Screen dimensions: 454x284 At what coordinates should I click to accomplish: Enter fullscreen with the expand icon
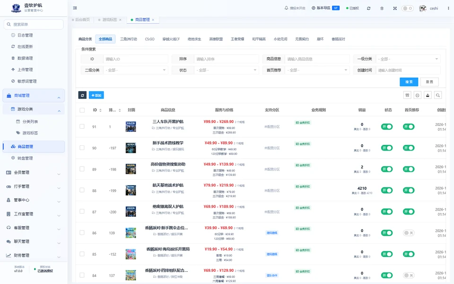pos(395,9)
